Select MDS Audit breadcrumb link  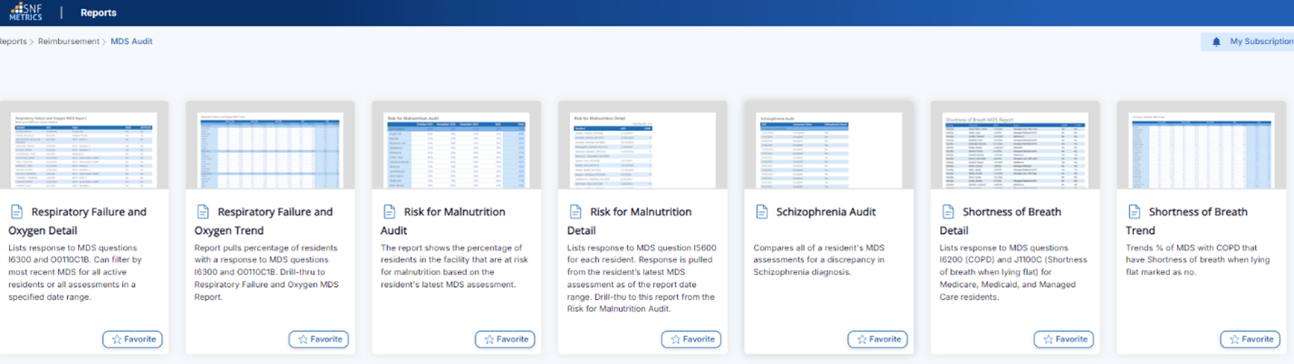point(131,42)
